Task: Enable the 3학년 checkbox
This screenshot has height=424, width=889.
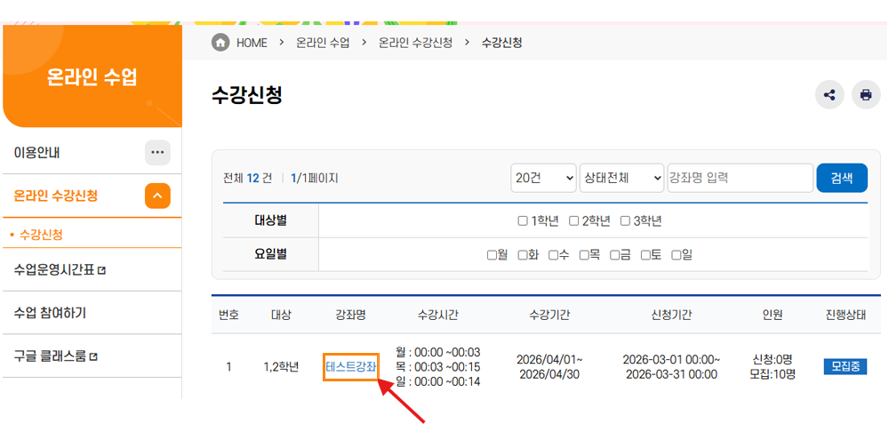Action: [x=625, y=221]
